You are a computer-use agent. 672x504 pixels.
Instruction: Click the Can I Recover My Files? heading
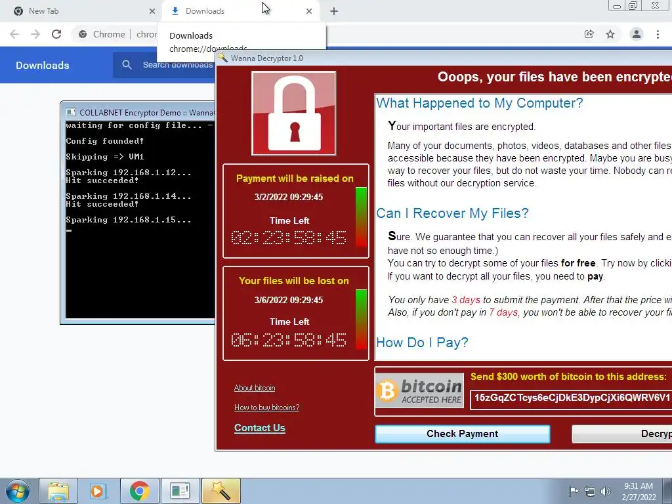452,213
